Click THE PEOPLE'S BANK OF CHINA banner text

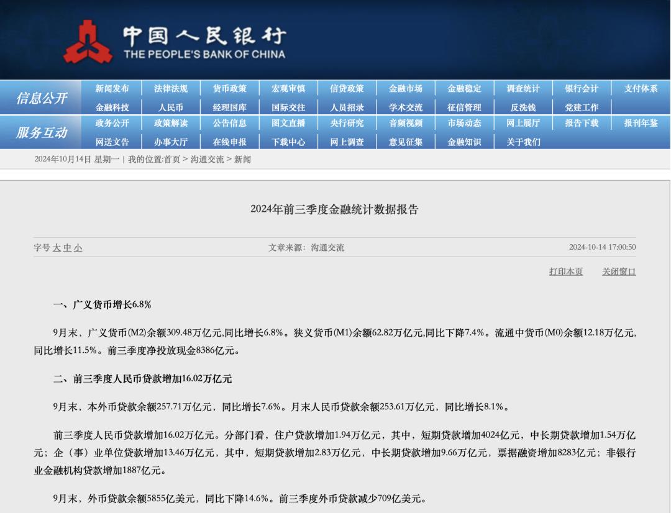[x=204, y=54]
